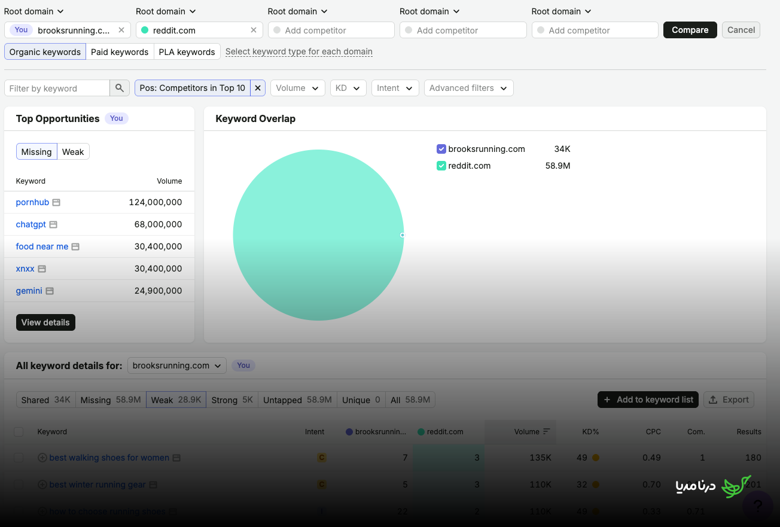Switch to the Missing 58.9M tab
The height and width of the screenshot is (527, 780).
(111, 400)
